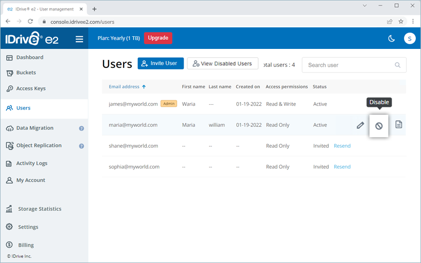Click View Disabled Users button
The image size is (421, 263).
click(x=223, y=64)
